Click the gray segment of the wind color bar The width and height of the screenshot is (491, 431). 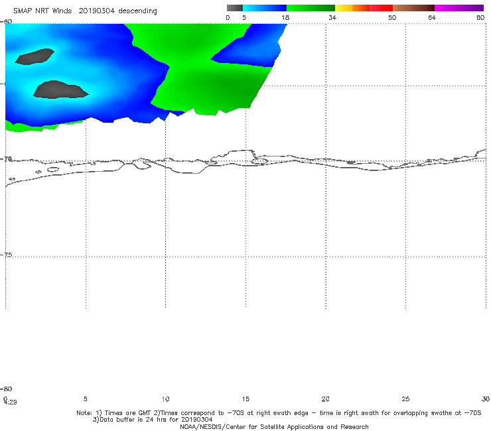pos(234,8)
